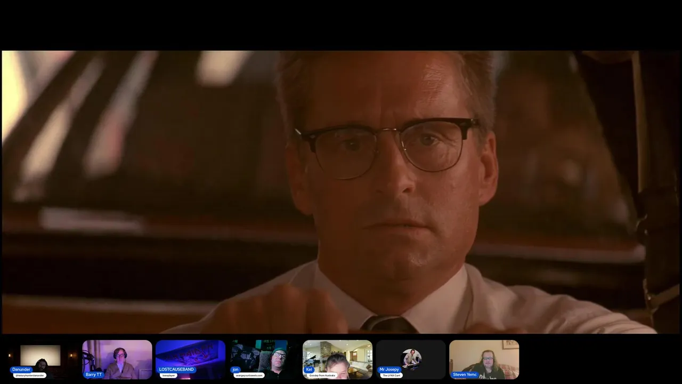Viewport: 682px width, 384px height.
Task: Select the Mr Josepy participant tile
Action: pos(411,359)
